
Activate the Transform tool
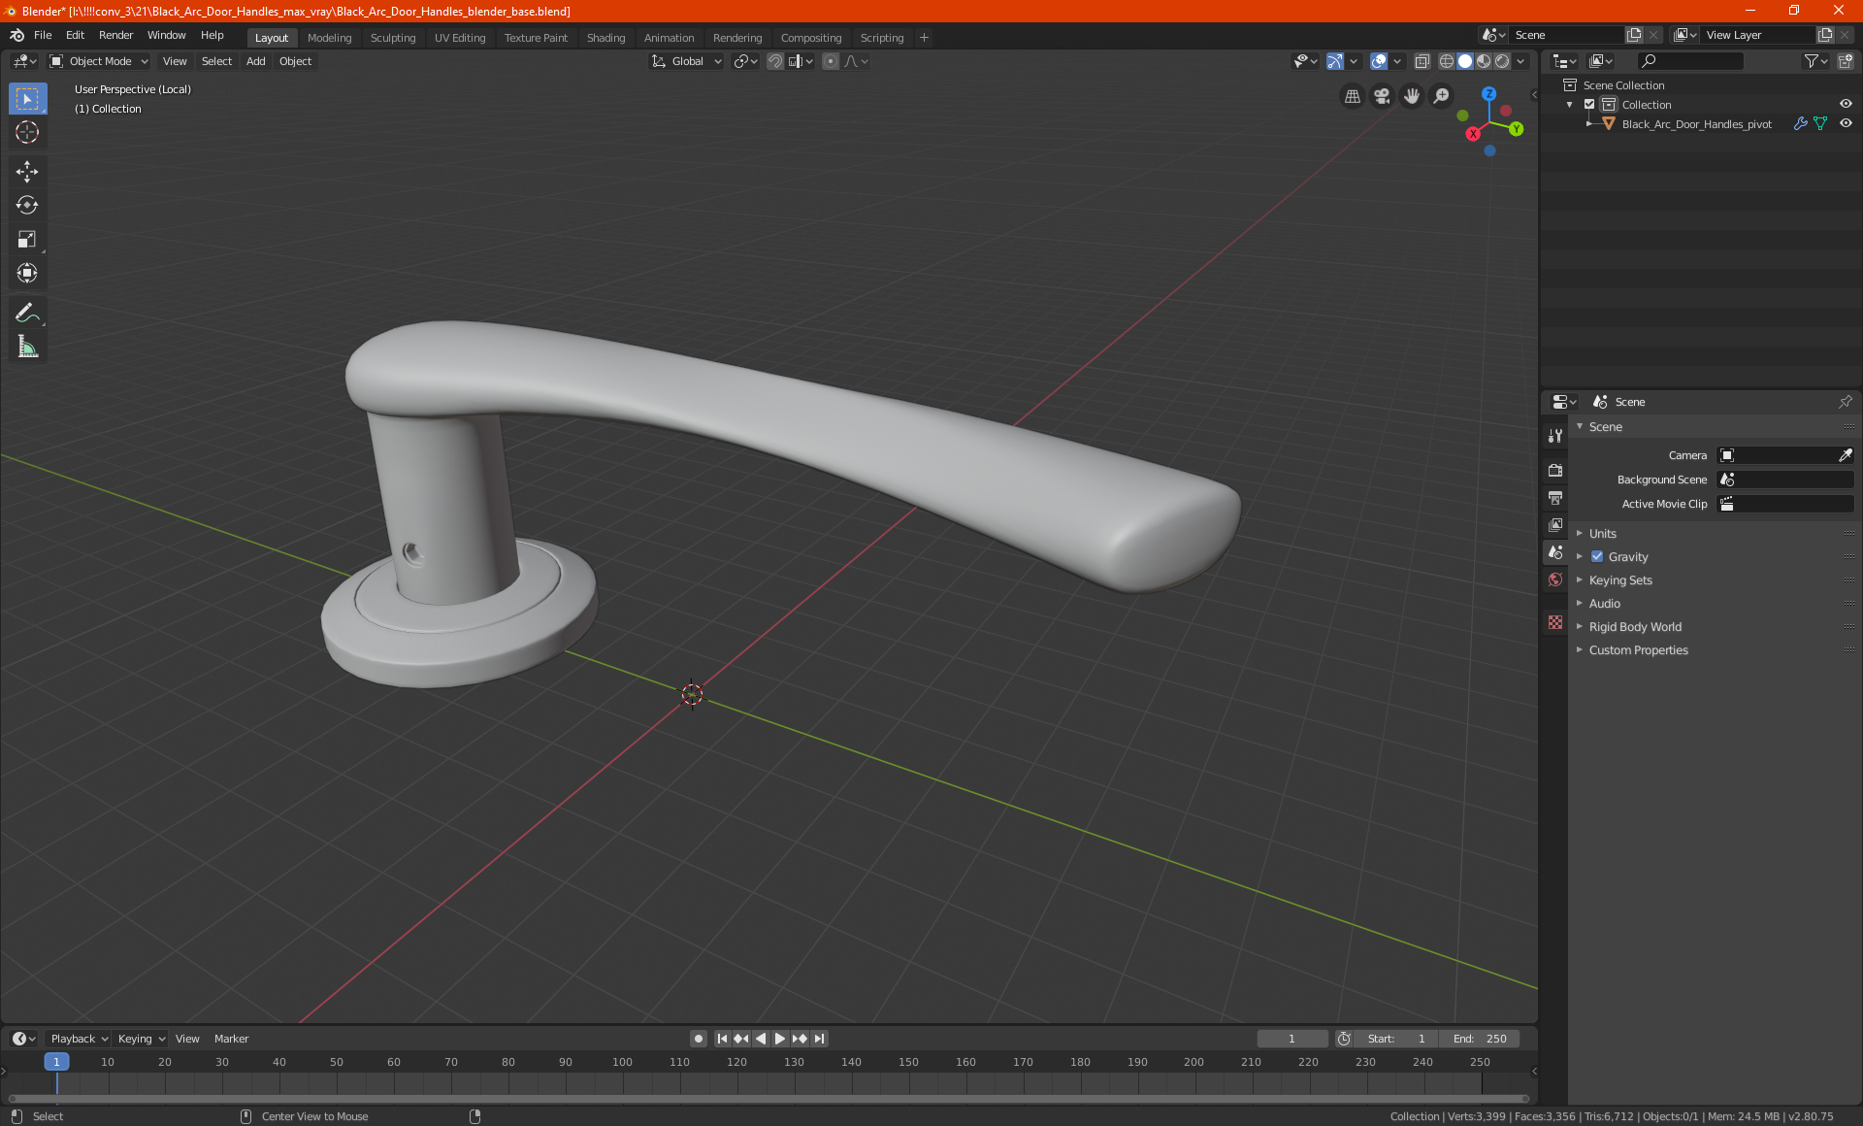pos(27,274)
